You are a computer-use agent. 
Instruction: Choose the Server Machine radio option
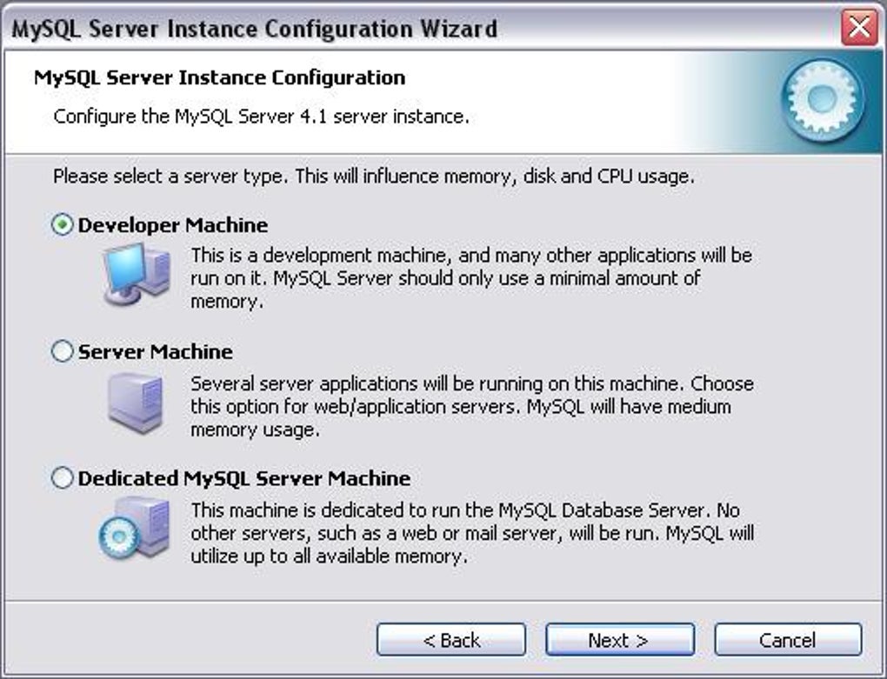tap(63, 351)
